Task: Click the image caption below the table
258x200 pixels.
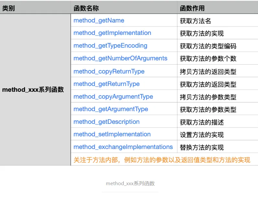Action: (x=130, y=183)
